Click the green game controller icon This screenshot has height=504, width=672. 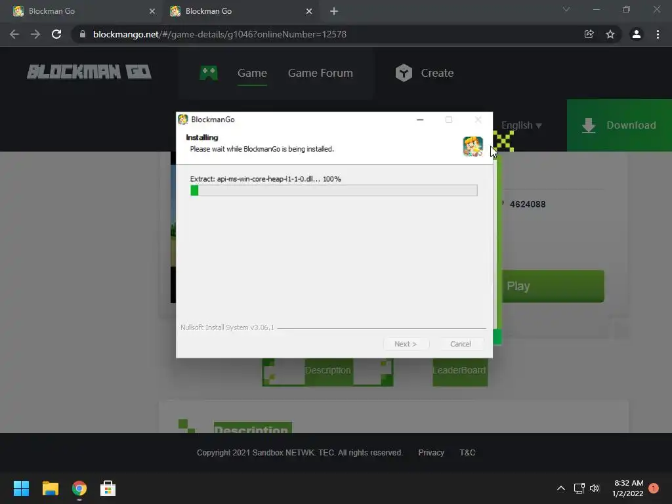point(209,73)
